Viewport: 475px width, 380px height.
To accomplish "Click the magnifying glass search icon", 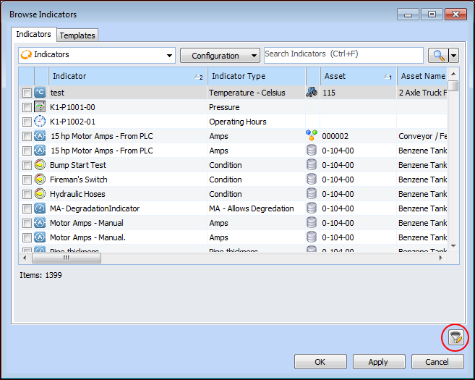I will [x=437, y=56].
